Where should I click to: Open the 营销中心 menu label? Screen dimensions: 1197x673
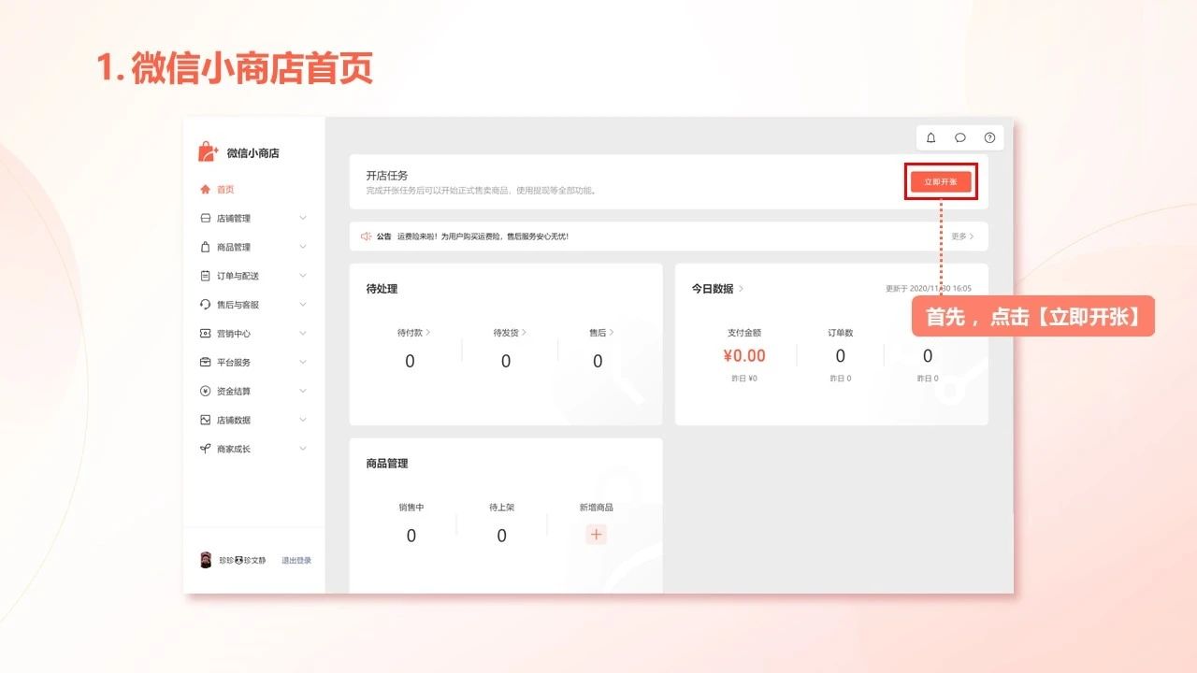234,334
